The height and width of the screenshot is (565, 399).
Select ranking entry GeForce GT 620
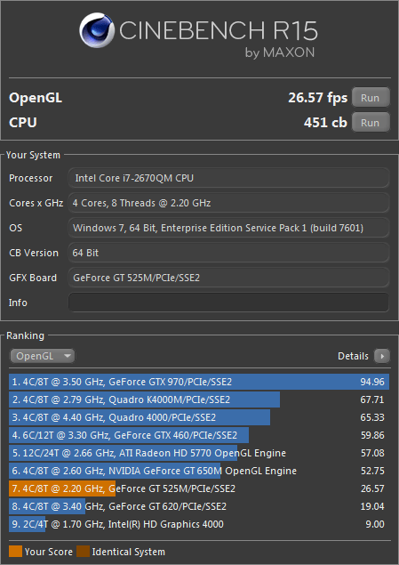(x=199, y=506)
